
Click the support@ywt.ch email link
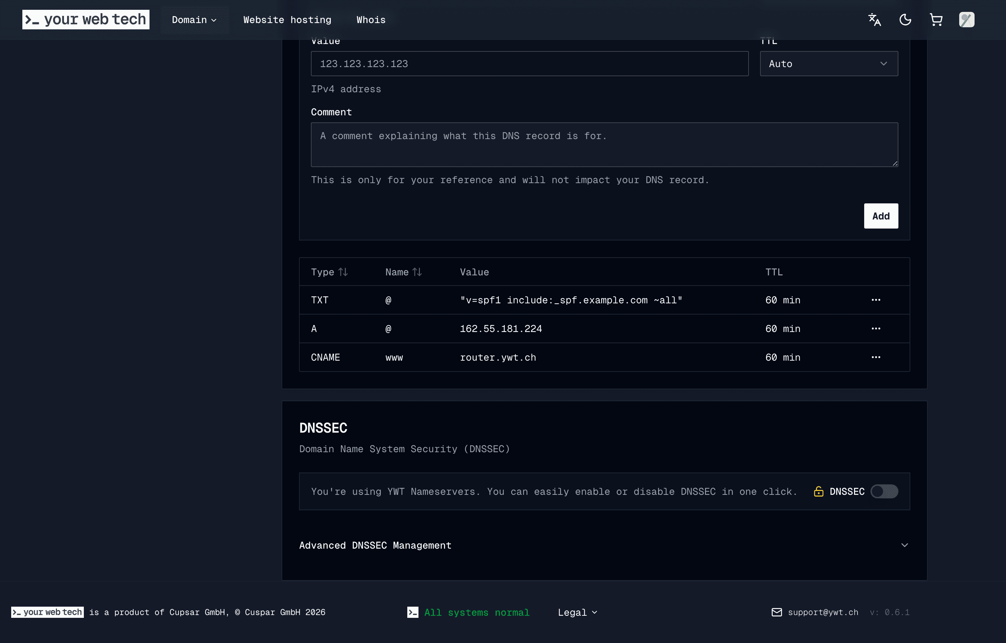coord(823,612)
